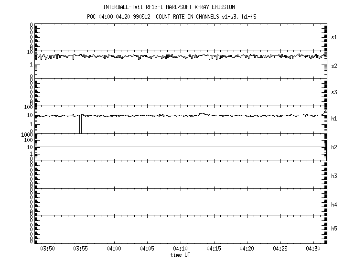Image resolution: width=344 pixels, height=263 pixels.
Task: Click the 03:50 time tick label
Action: [47, 249]
